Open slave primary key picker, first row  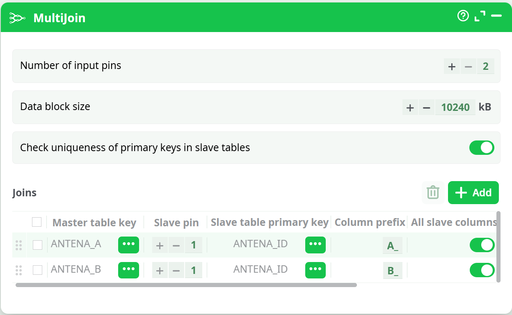315,245
